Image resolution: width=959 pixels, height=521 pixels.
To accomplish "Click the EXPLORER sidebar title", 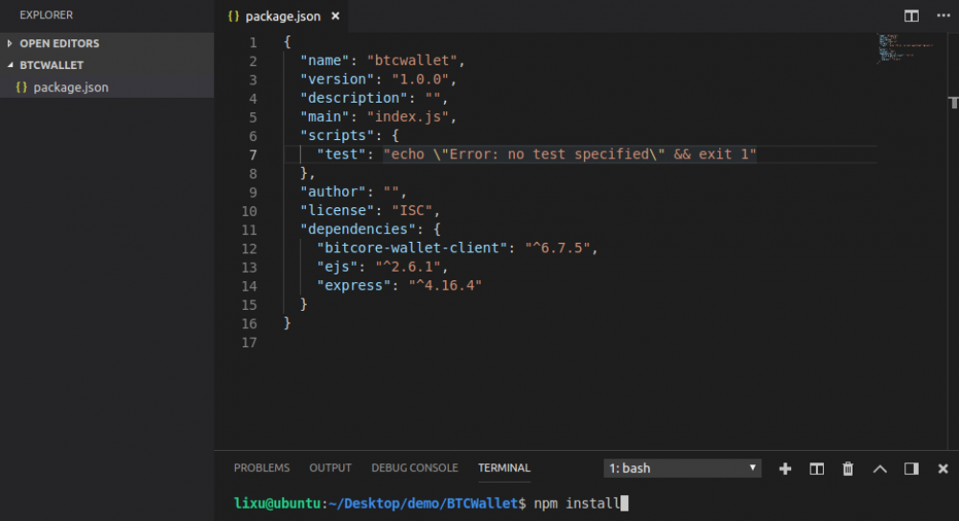I will click(x=46, y=14).
